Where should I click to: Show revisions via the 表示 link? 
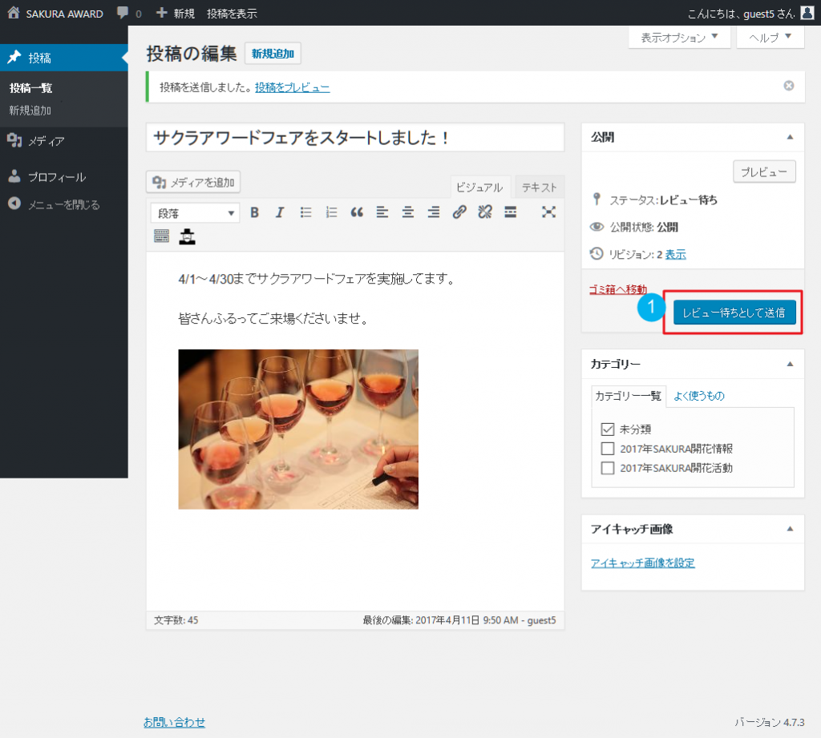pyautogui.click(x=675, y=254)
